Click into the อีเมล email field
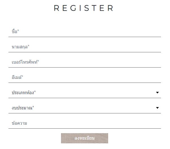 pyautogui.click(x=85, y=77)
